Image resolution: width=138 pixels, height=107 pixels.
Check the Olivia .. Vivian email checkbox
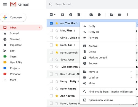point(51,38)
